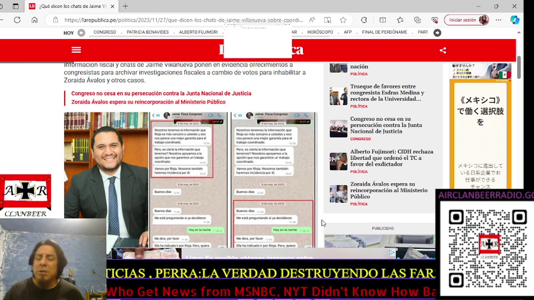Open the ALBERTO FUJIMORI topic
534x300 pixels.
[x=198, y=32]
